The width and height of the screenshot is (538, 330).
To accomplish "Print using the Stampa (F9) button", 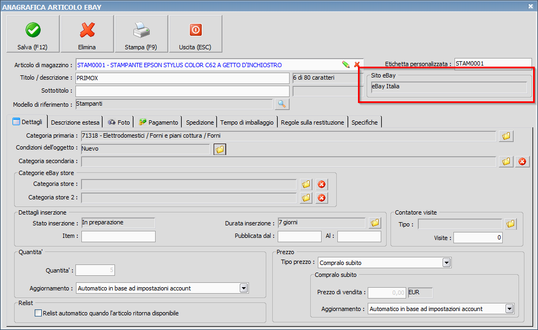I will pyautogui.click(x=142, y=34).
